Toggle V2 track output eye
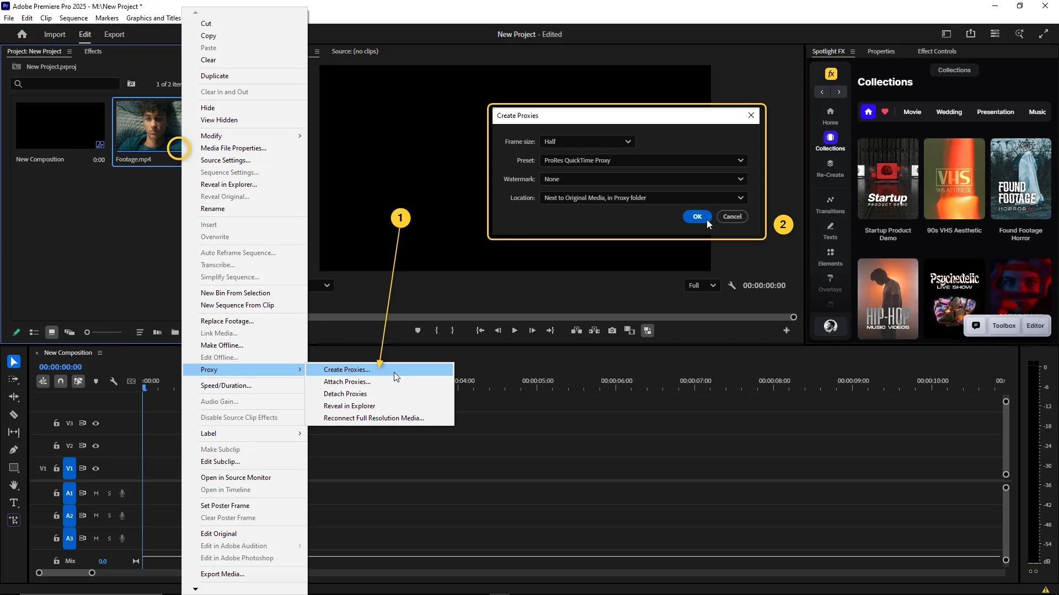The image size is (1059, 595). tap(95, 446)
